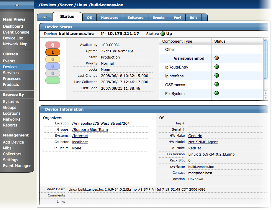Switch to the Hardware tab
272x210 pixels.
click(110, 17)
